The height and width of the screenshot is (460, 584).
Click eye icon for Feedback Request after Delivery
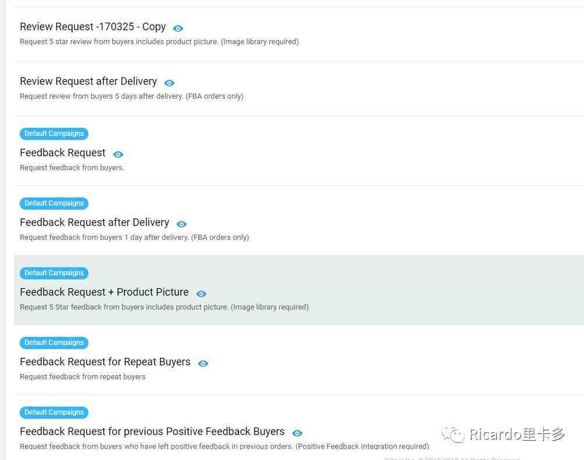click(181, 224)
